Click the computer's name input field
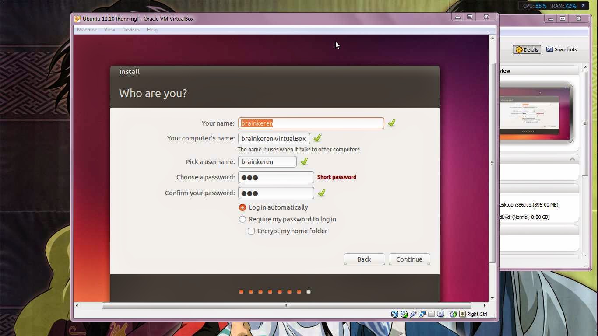This screenshot has height=336, width=598. tap(274, 138)
